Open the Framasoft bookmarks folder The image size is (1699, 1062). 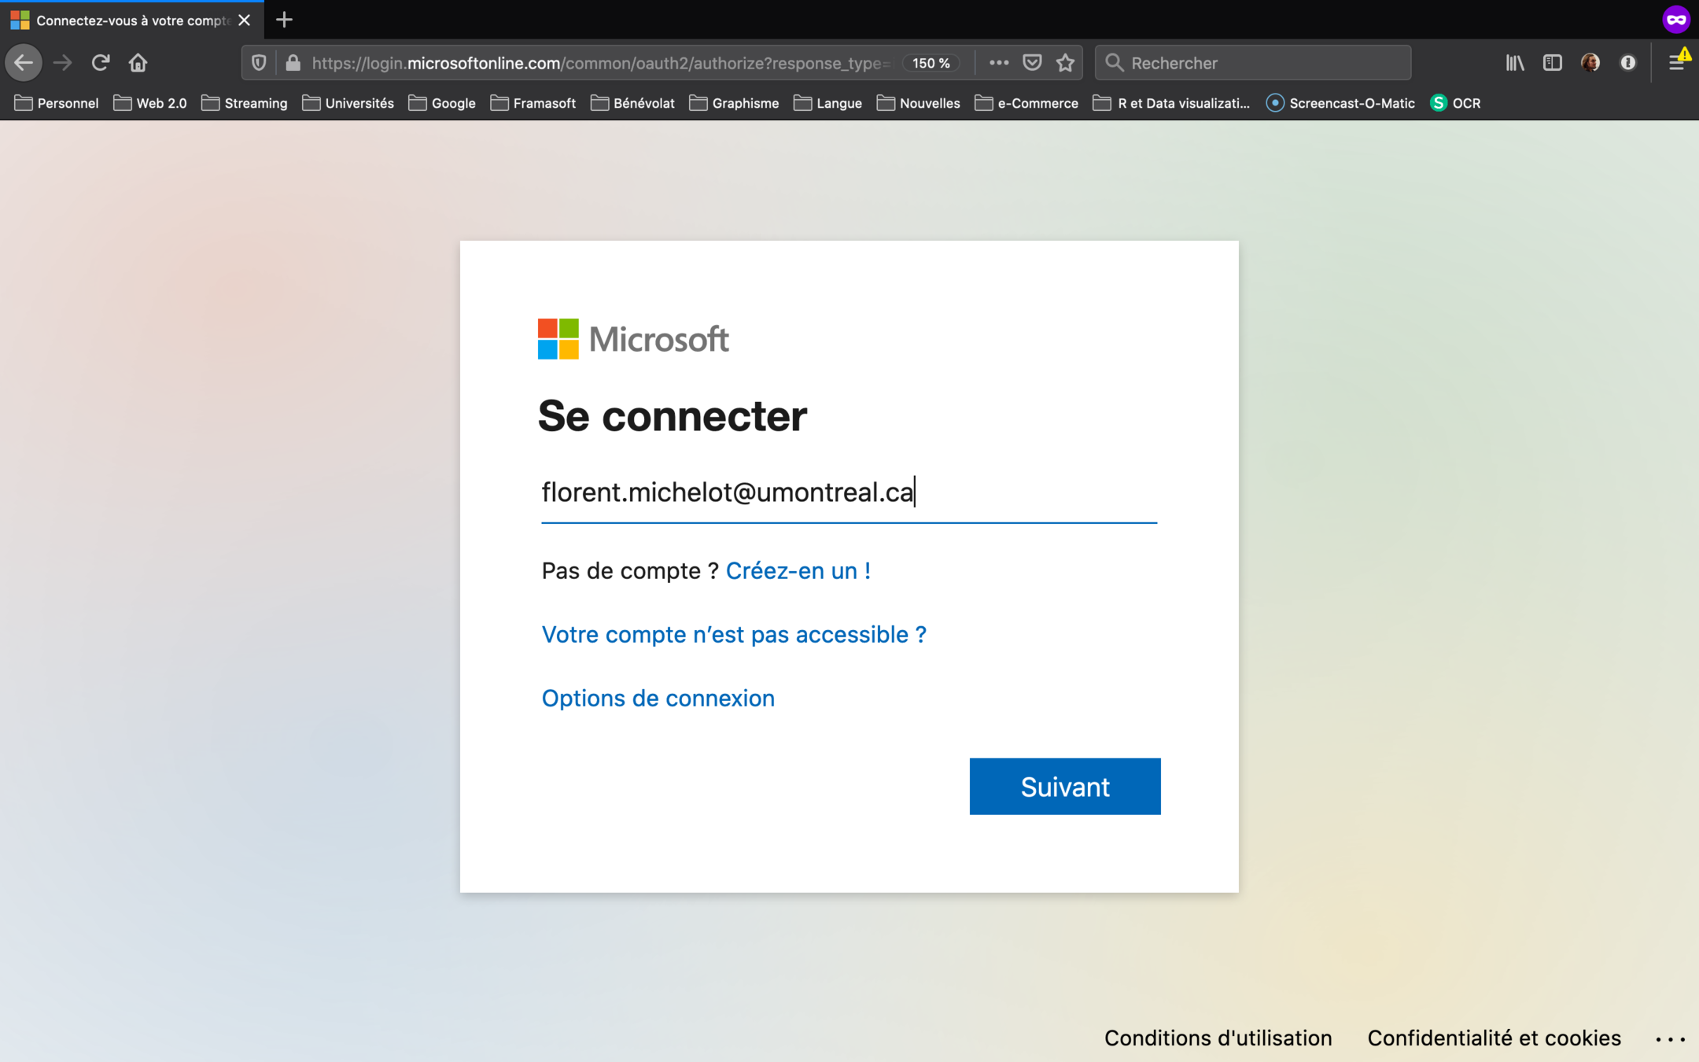pos(533,103)
